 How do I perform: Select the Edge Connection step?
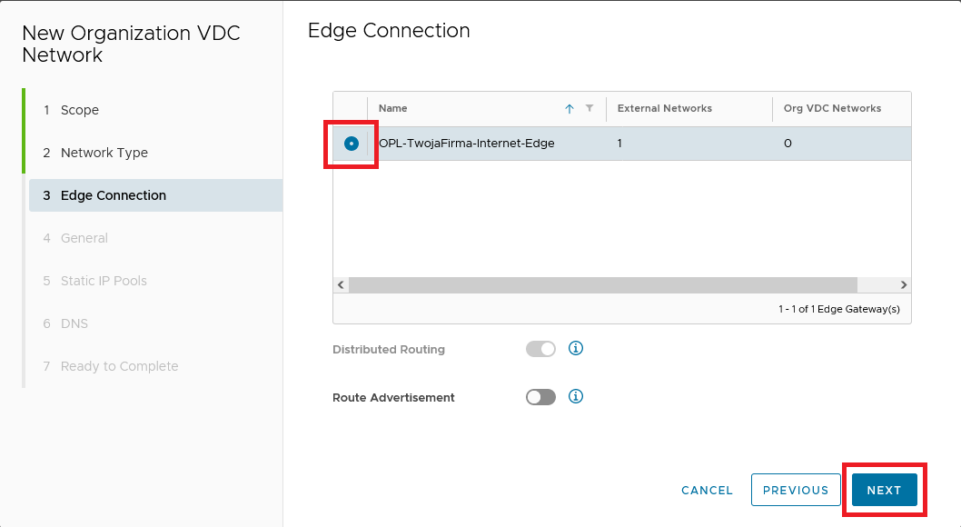point(113,195)
